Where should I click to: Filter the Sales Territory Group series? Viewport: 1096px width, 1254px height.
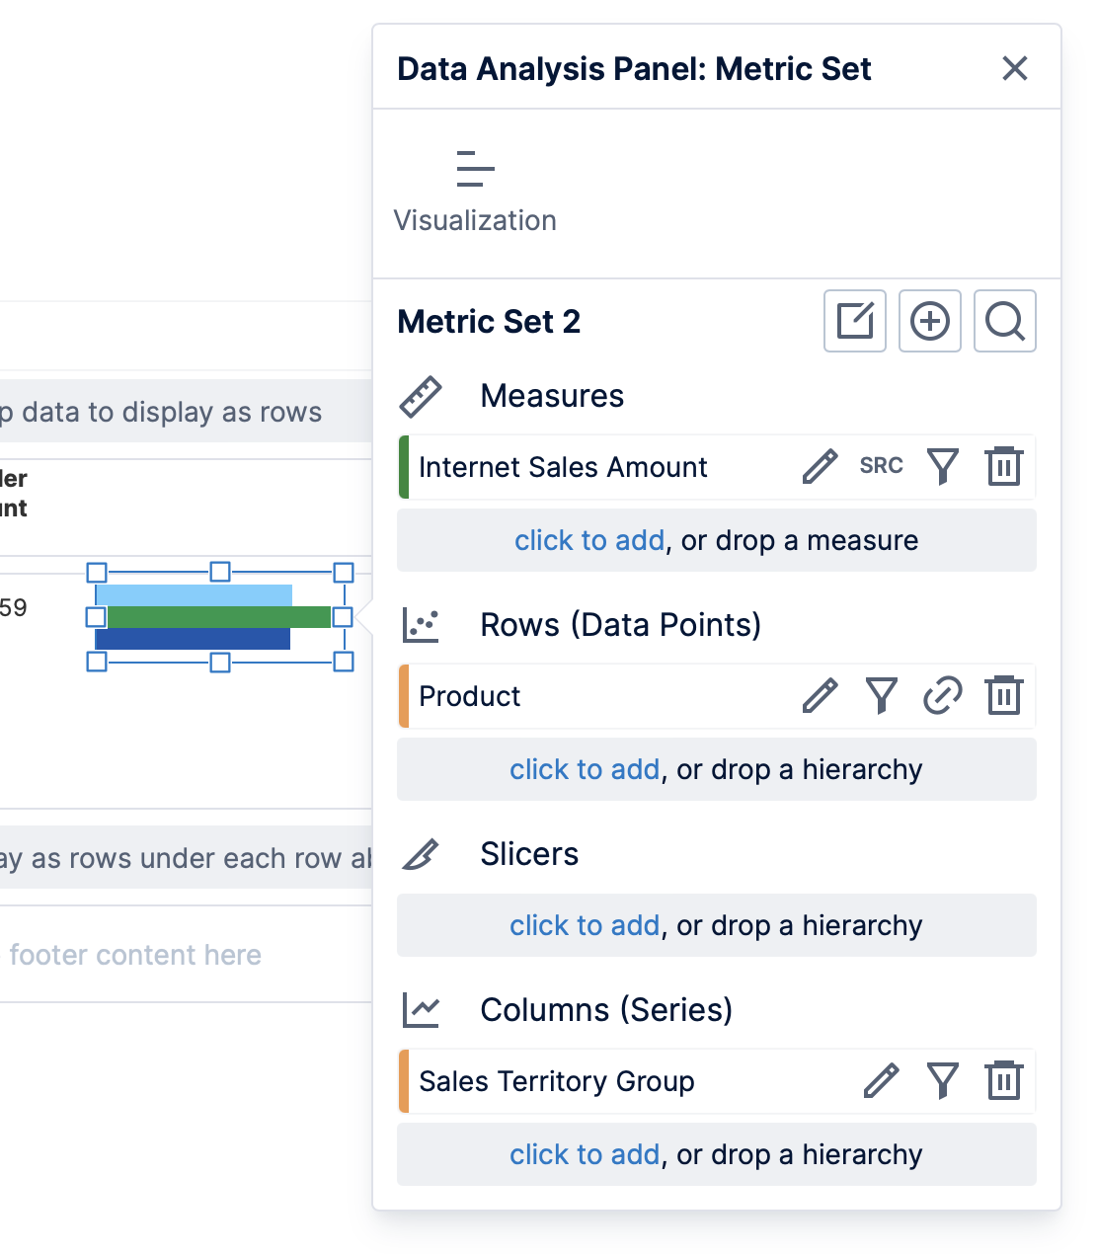943,1081
